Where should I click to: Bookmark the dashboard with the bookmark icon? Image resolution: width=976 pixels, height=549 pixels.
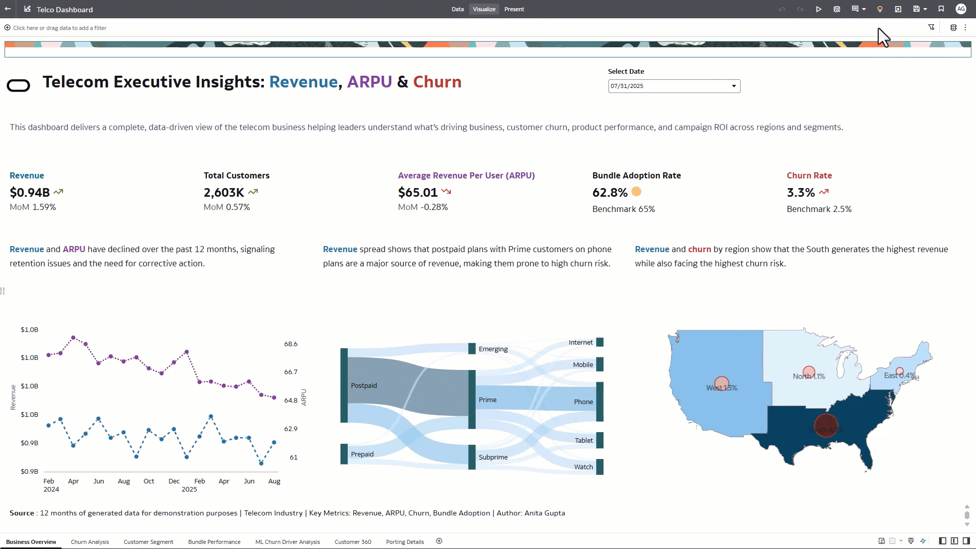[941, 9]
